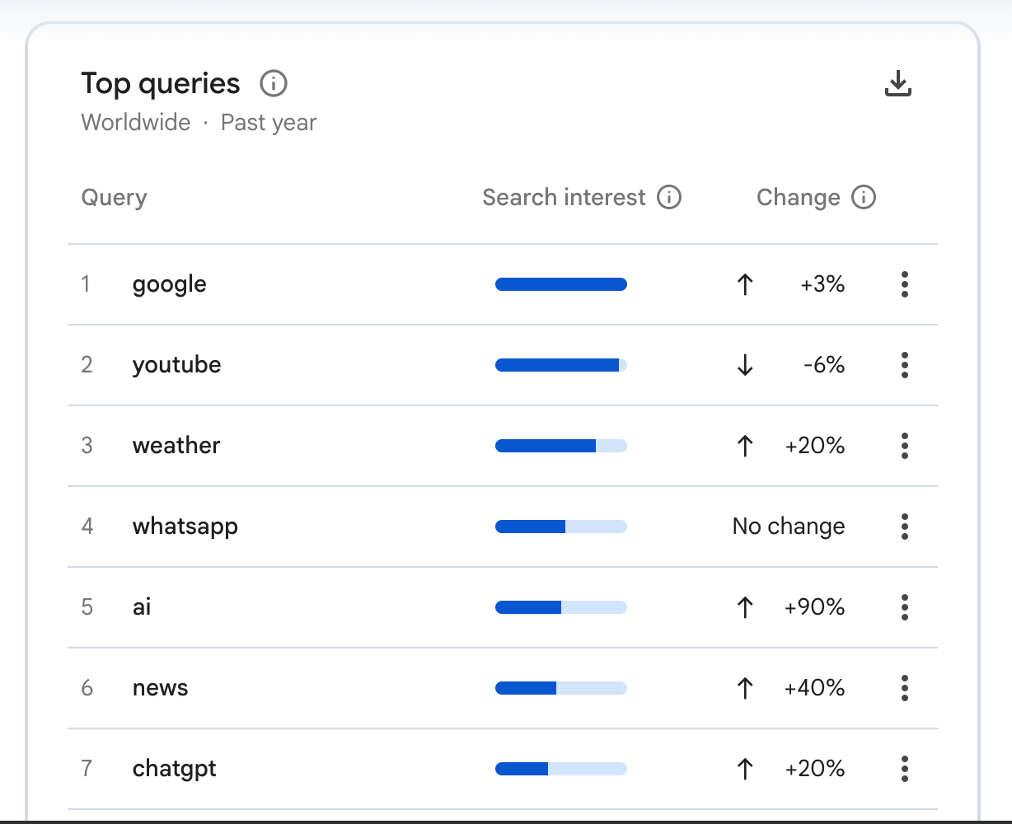
Task: Download the Top queries data
Action: click(897, 83)
